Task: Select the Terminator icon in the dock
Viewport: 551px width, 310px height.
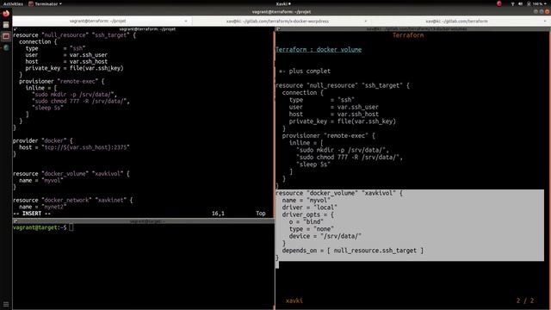Action: pos(6,36)
